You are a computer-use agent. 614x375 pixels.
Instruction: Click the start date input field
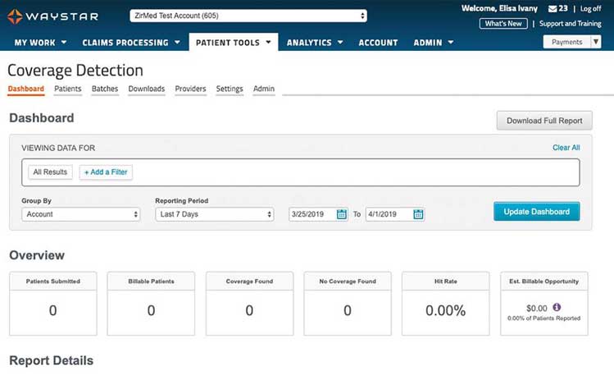click(x=311, y=214)
